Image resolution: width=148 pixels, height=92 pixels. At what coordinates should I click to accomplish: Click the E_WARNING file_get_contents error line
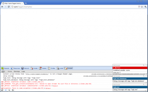coord(47,84)
